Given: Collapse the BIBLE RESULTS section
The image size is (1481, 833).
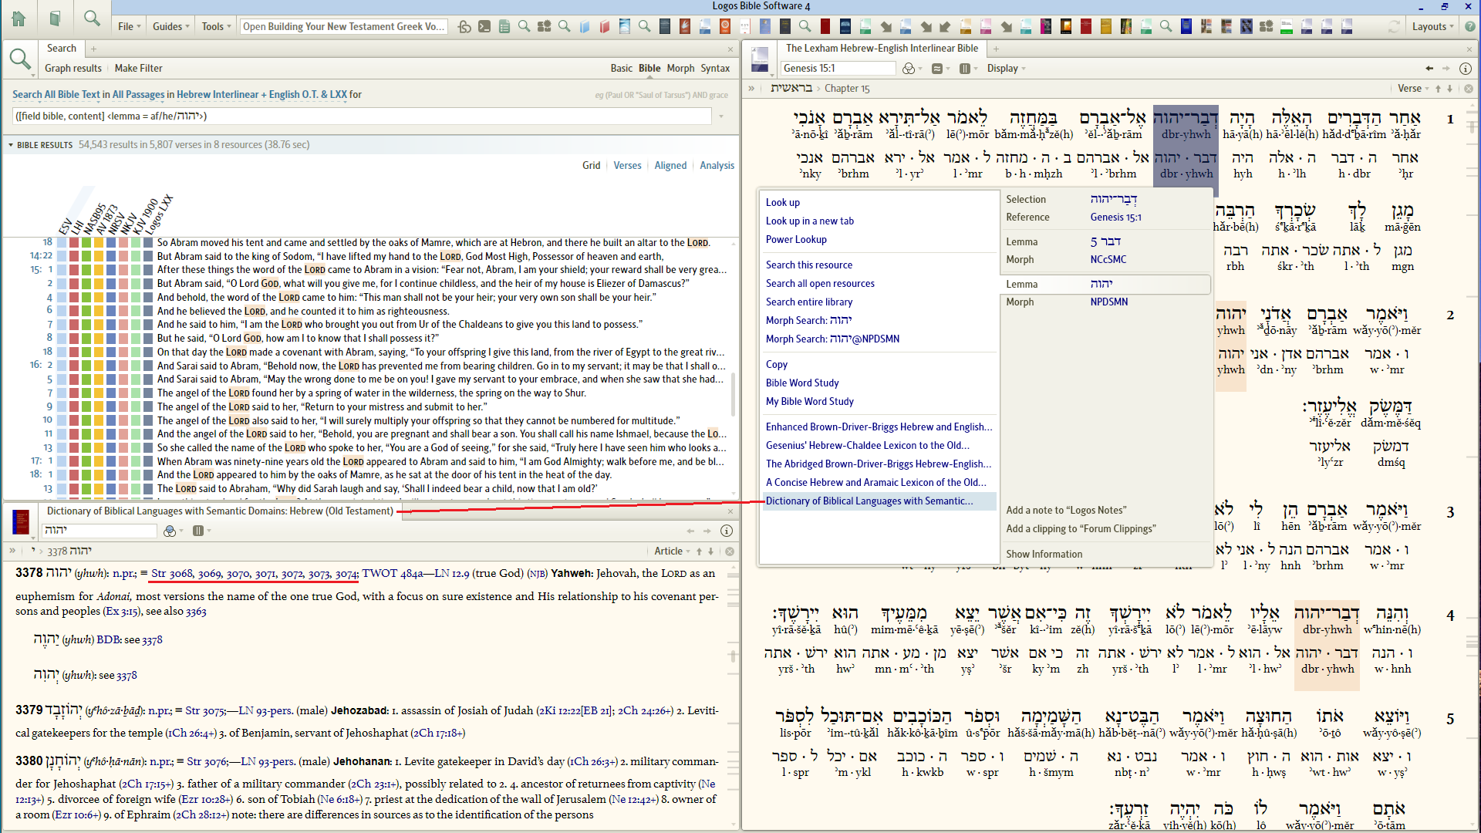Looking at the screenshot, I should (x=11, y=145).
